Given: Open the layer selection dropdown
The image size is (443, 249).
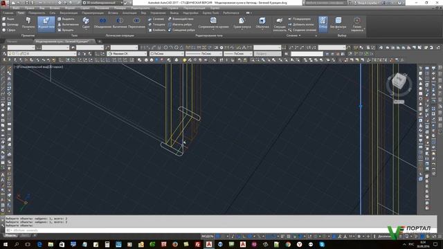Looking at the screenshot, I should 42,54.
